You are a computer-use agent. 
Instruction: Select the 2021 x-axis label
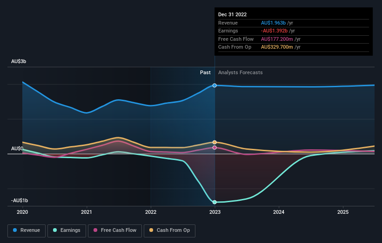click(x=87, y=212)
